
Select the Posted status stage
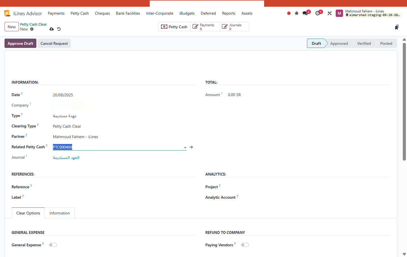pos(386,43)
